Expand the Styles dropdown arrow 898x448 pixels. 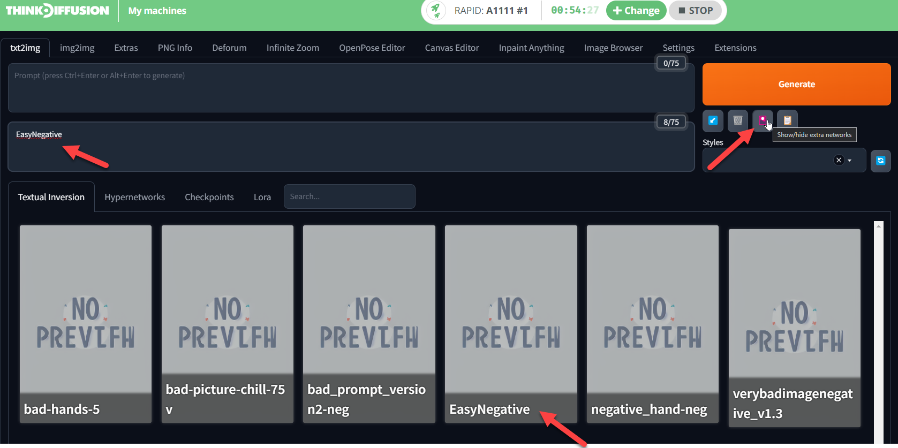pos(850,161)
